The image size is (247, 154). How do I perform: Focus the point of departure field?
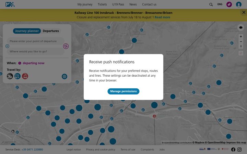point(35,41)
